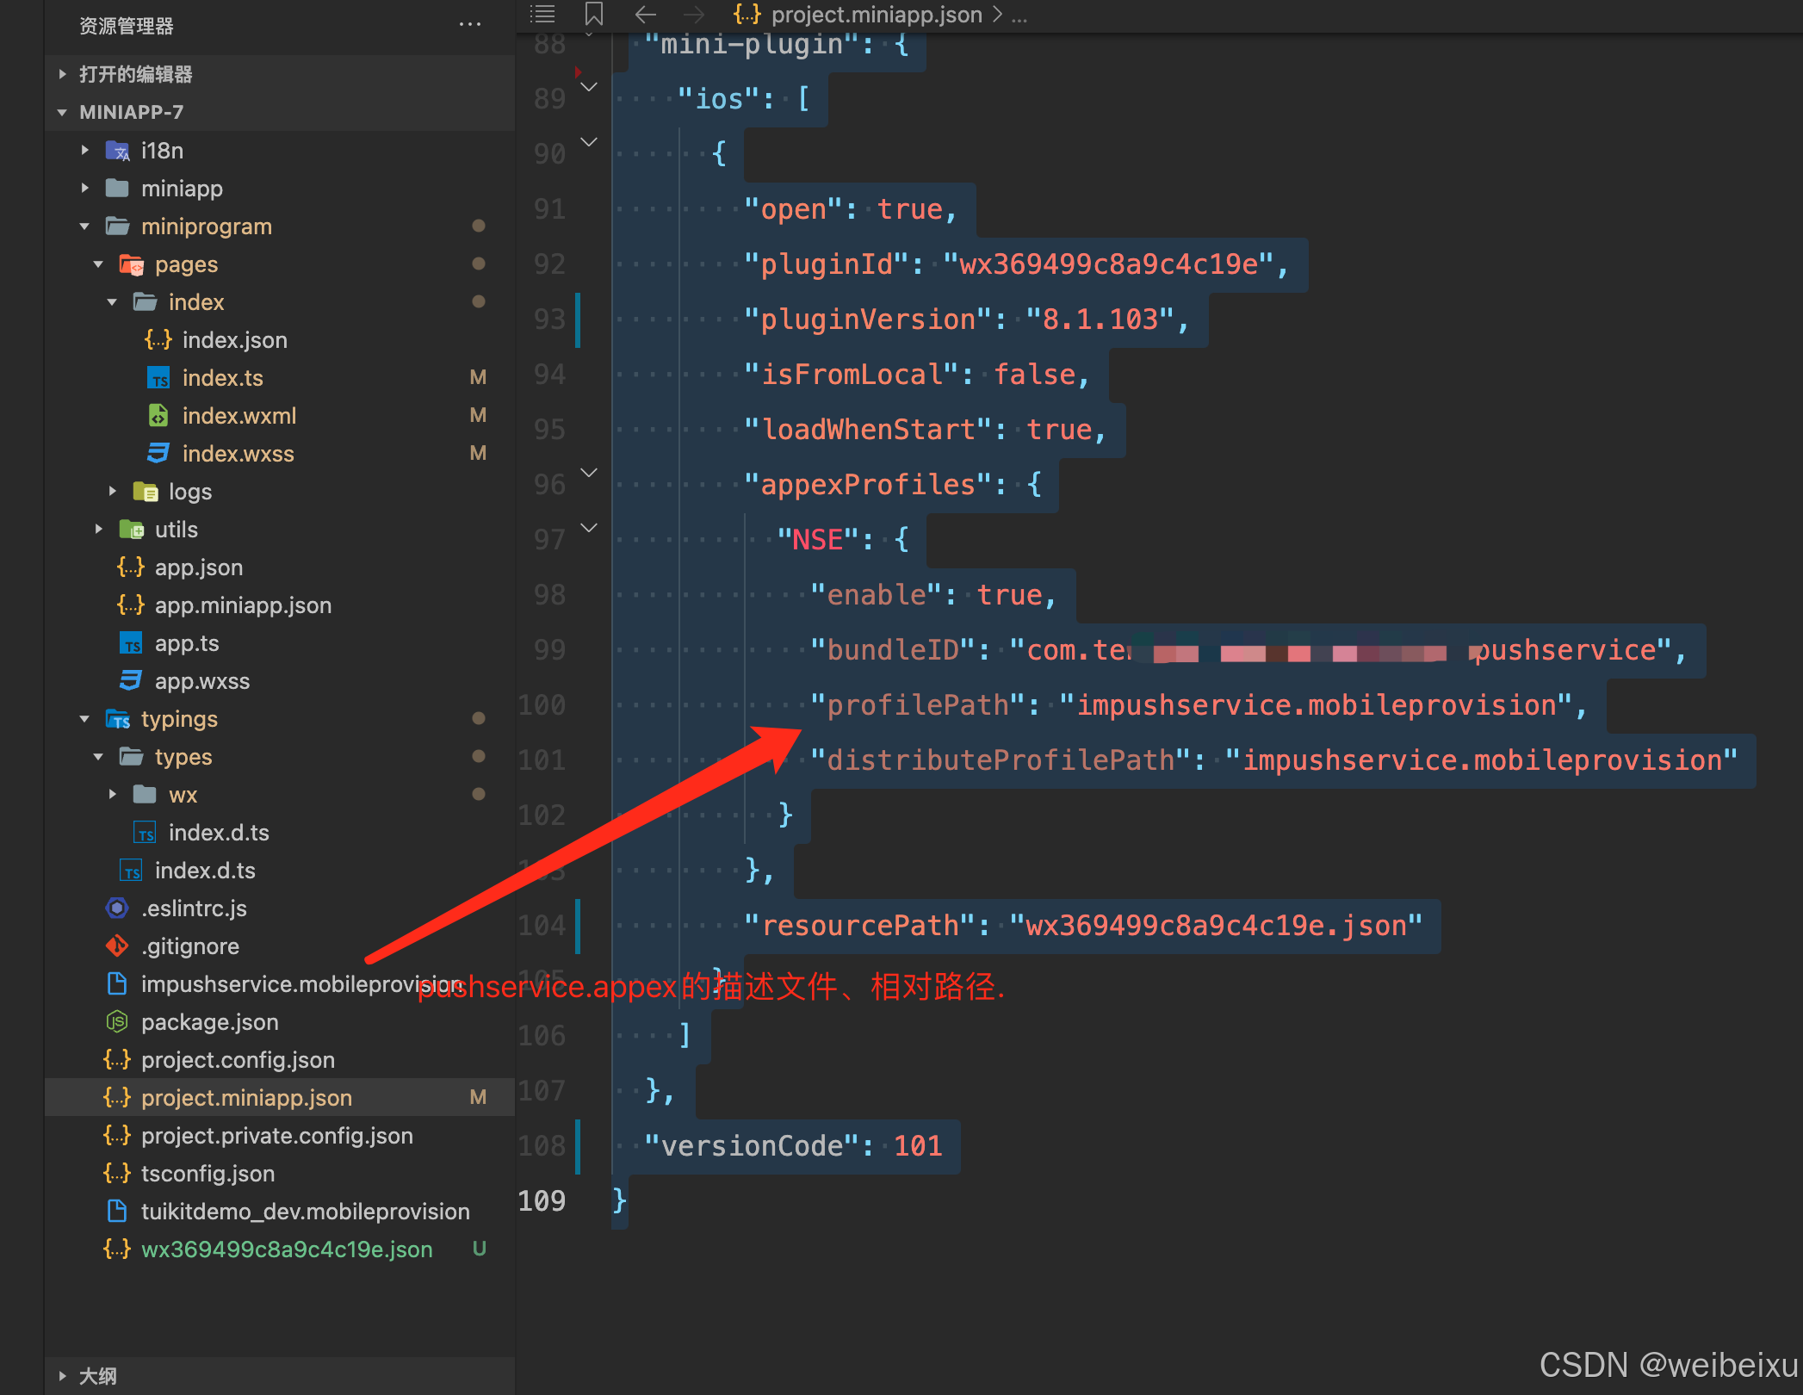Fold the "ios" array at line 89
The height and width of the screenshot is (1395, 1803).
[589, 87]
